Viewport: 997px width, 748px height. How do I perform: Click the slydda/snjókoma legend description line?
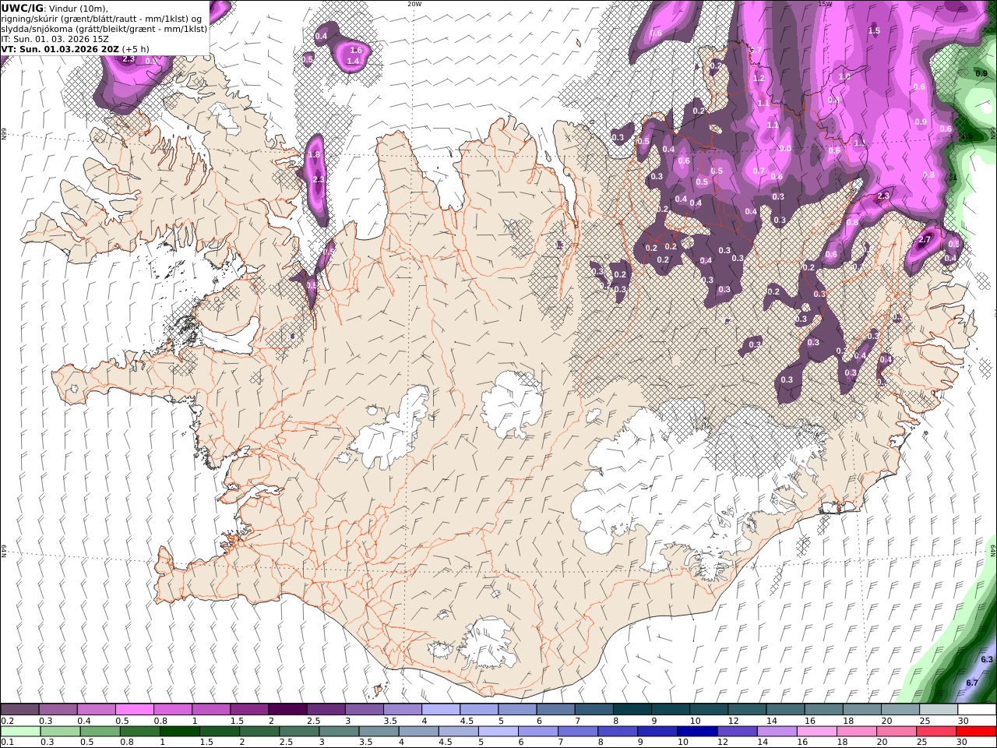click(x=104, y=28)
